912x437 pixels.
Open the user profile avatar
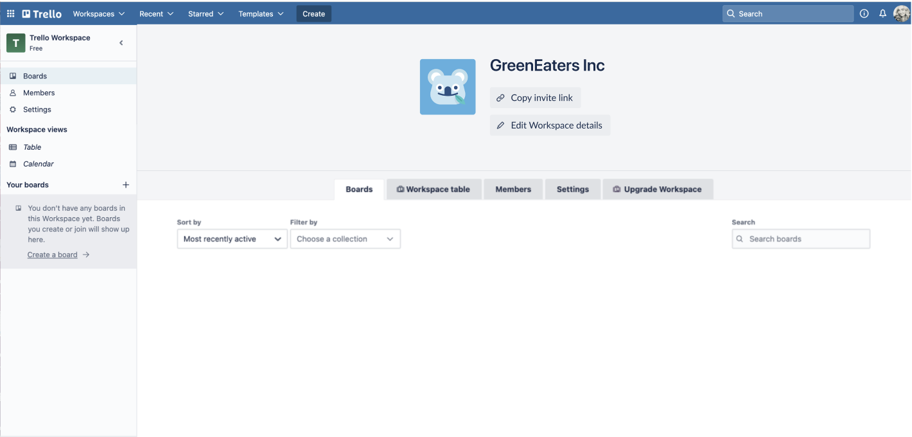point(901,13)
